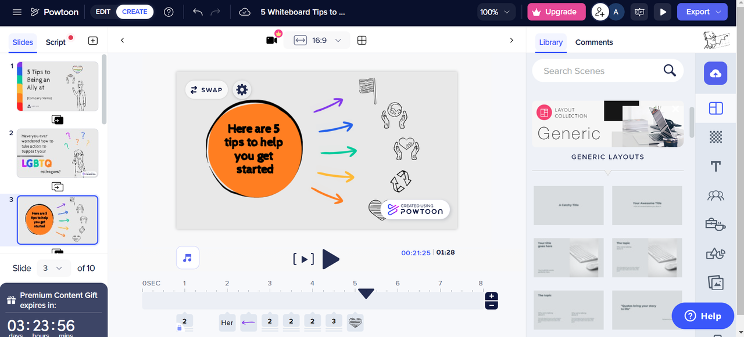Switch to the Comments tab

point(594,42)
